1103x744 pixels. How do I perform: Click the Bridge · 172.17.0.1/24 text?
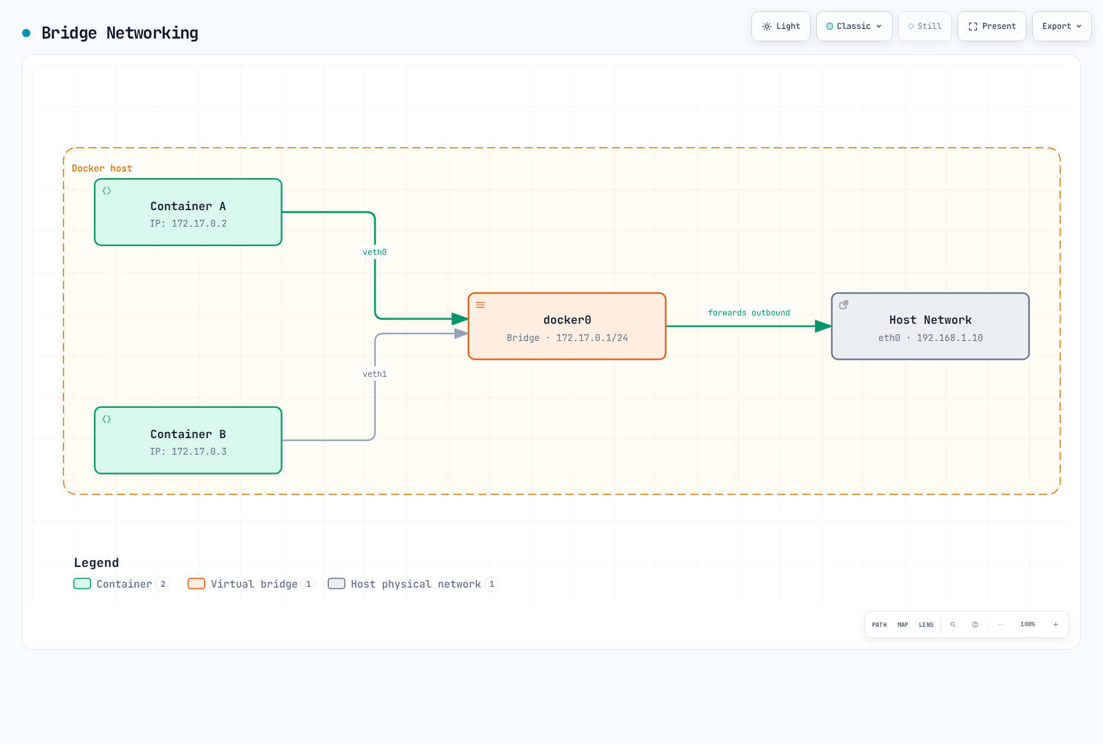click(567, 338)
